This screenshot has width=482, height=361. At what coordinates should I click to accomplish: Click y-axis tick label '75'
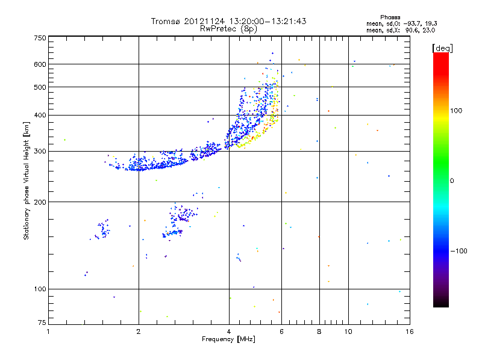(42, 322)
